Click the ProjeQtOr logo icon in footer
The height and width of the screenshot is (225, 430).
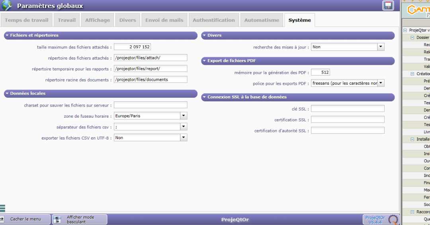[393, 219]
